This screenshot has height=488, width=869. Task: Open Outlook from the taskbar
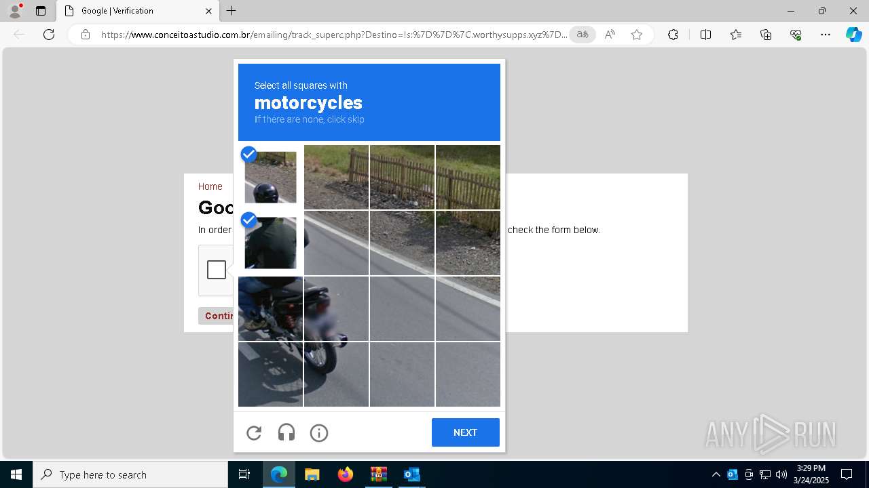[411, 474]
